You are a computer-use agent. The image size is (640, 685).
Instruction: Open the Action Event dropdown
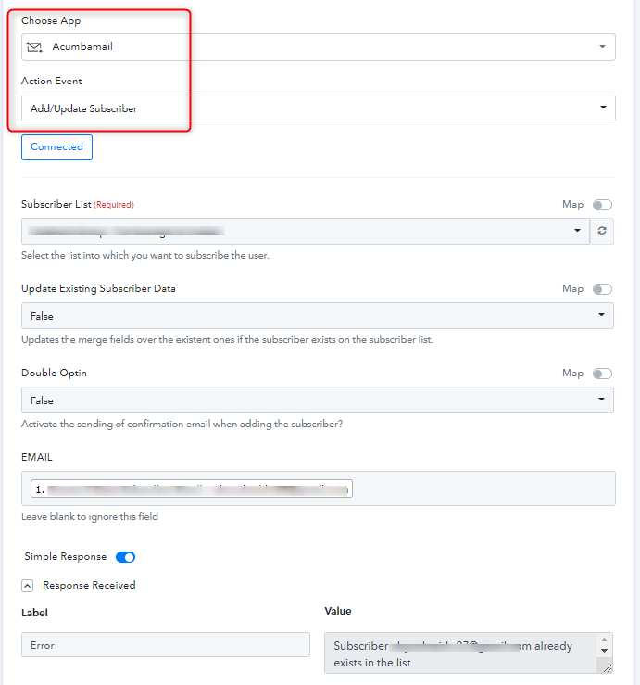[x=319, y=108]
